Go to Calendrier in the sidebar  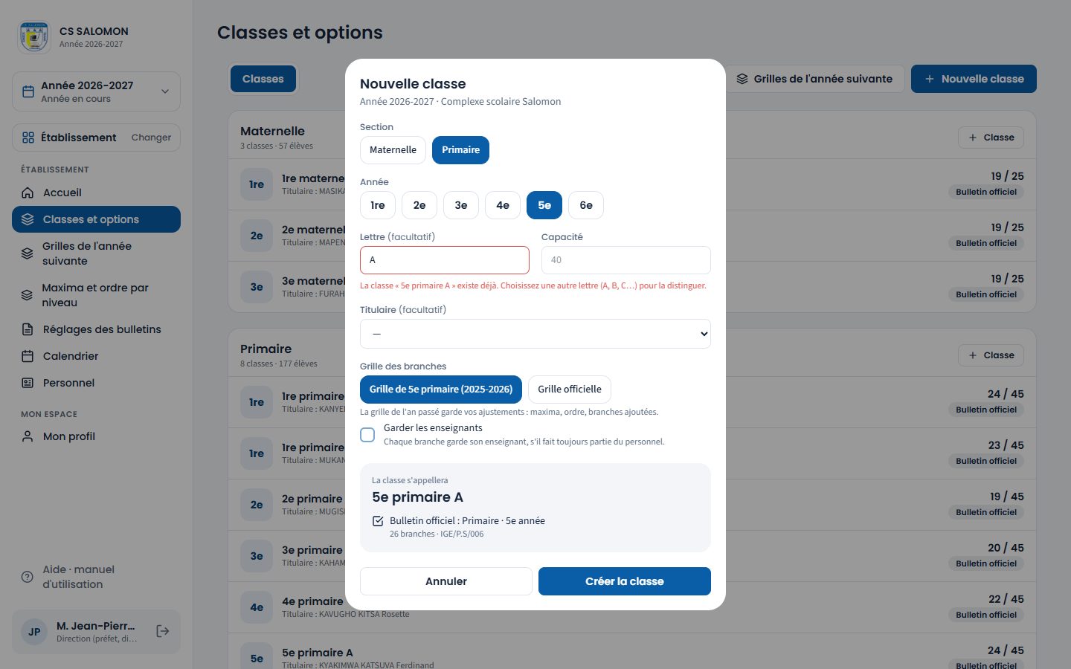tap(96, 356)
